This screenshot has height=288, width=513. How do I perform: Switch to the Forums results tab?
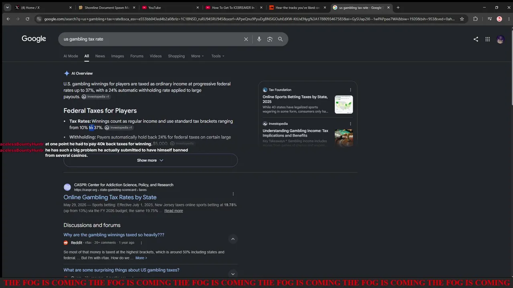click(137, 56)
